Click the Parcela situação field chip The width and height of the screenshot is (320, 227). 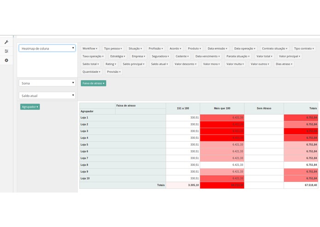click(x=238, y=56)
